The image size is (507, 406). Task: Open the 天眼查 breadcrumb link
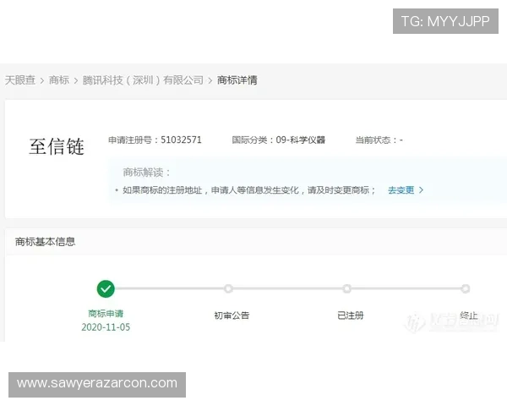pos(20,80)
